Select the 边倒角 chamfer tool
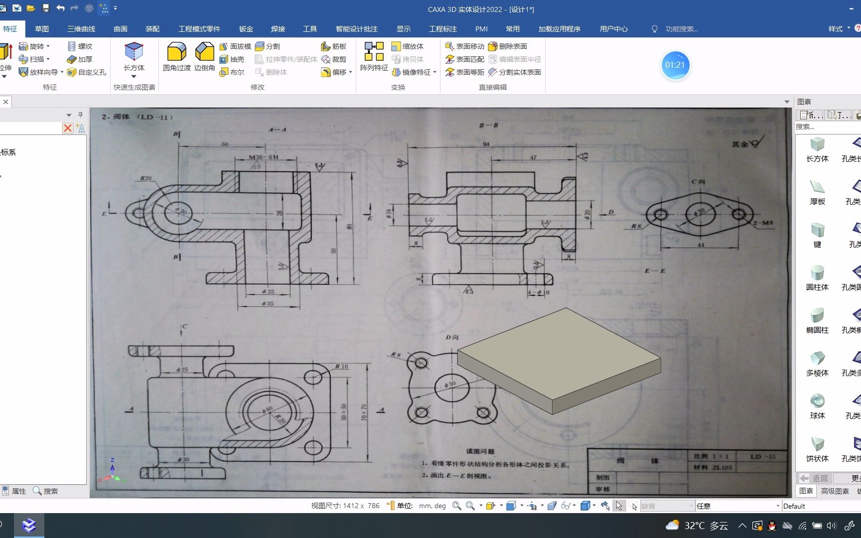The height and width of the screenshot is (538, 861). (204, 57)
